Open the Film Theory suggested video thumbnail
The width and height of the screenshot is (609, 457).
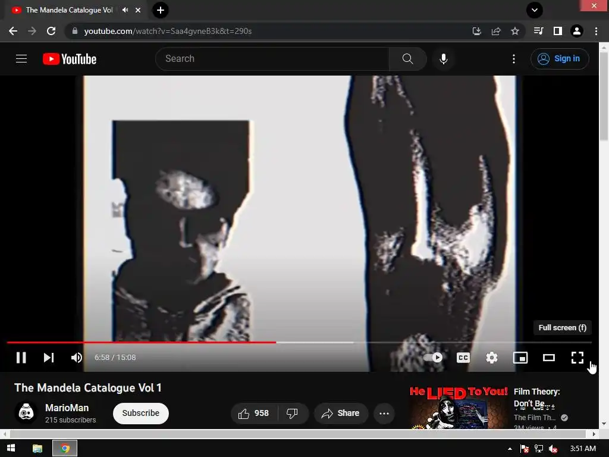click(x=459, y=407)
